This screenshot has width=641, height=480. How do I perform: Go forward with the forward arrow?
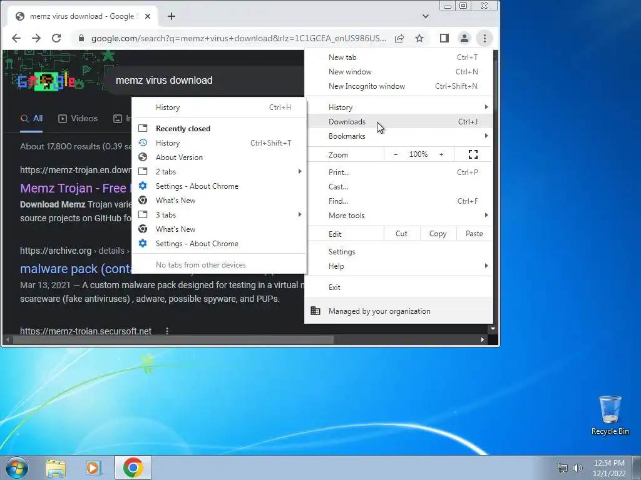(x=36, y=38)
